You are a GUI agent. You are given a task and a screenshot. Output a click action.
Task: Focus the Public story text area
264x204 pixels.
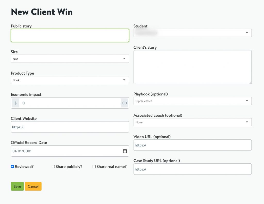(x=70, y=35)
